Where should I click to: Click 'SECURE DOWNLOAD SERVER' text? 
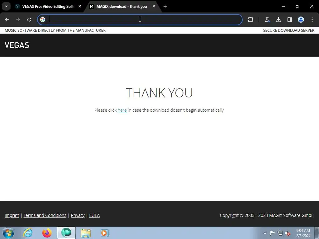(289, 30)
